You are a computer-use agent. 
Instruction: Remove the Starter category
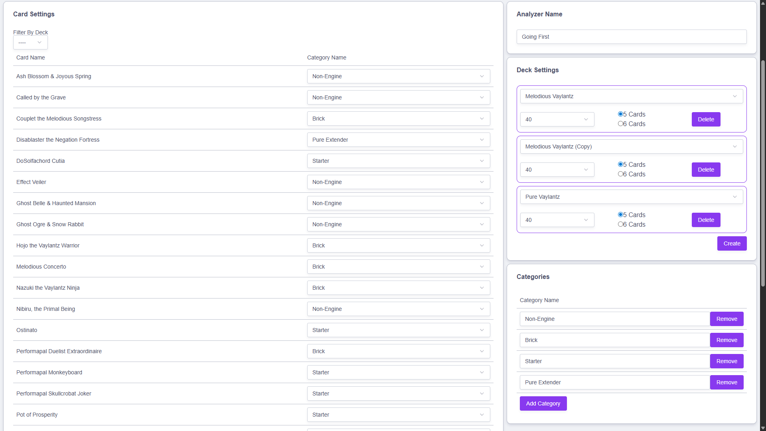727,361
